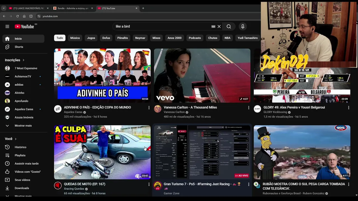Image resolution: width=358 pixels, height=201 pixels.
Task: Start voice search with microphone icon
Action: point(243,27)
